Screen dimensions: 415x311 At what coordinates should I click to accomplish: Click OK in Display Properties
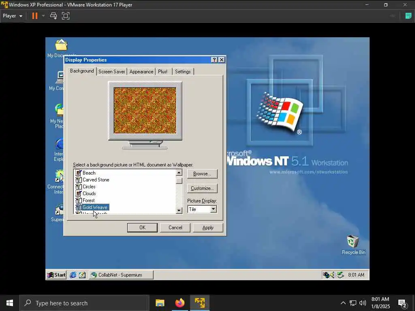(x=142, y=228)
